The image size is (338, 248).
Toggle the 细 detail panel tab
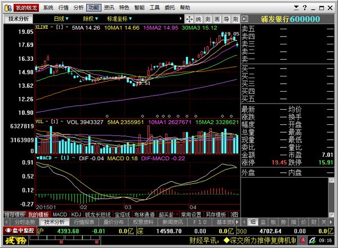[253, 222]
